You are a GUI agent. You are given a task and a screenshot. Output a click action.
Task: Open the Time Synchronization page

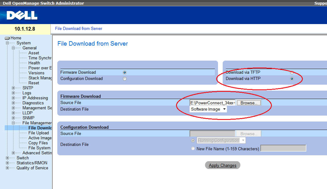(x=40, y=58)
